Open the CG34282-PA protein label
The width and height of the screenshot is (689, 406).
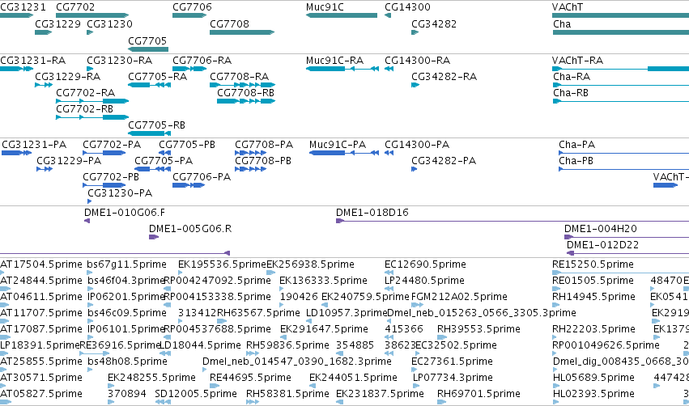[x=444, y=161]
